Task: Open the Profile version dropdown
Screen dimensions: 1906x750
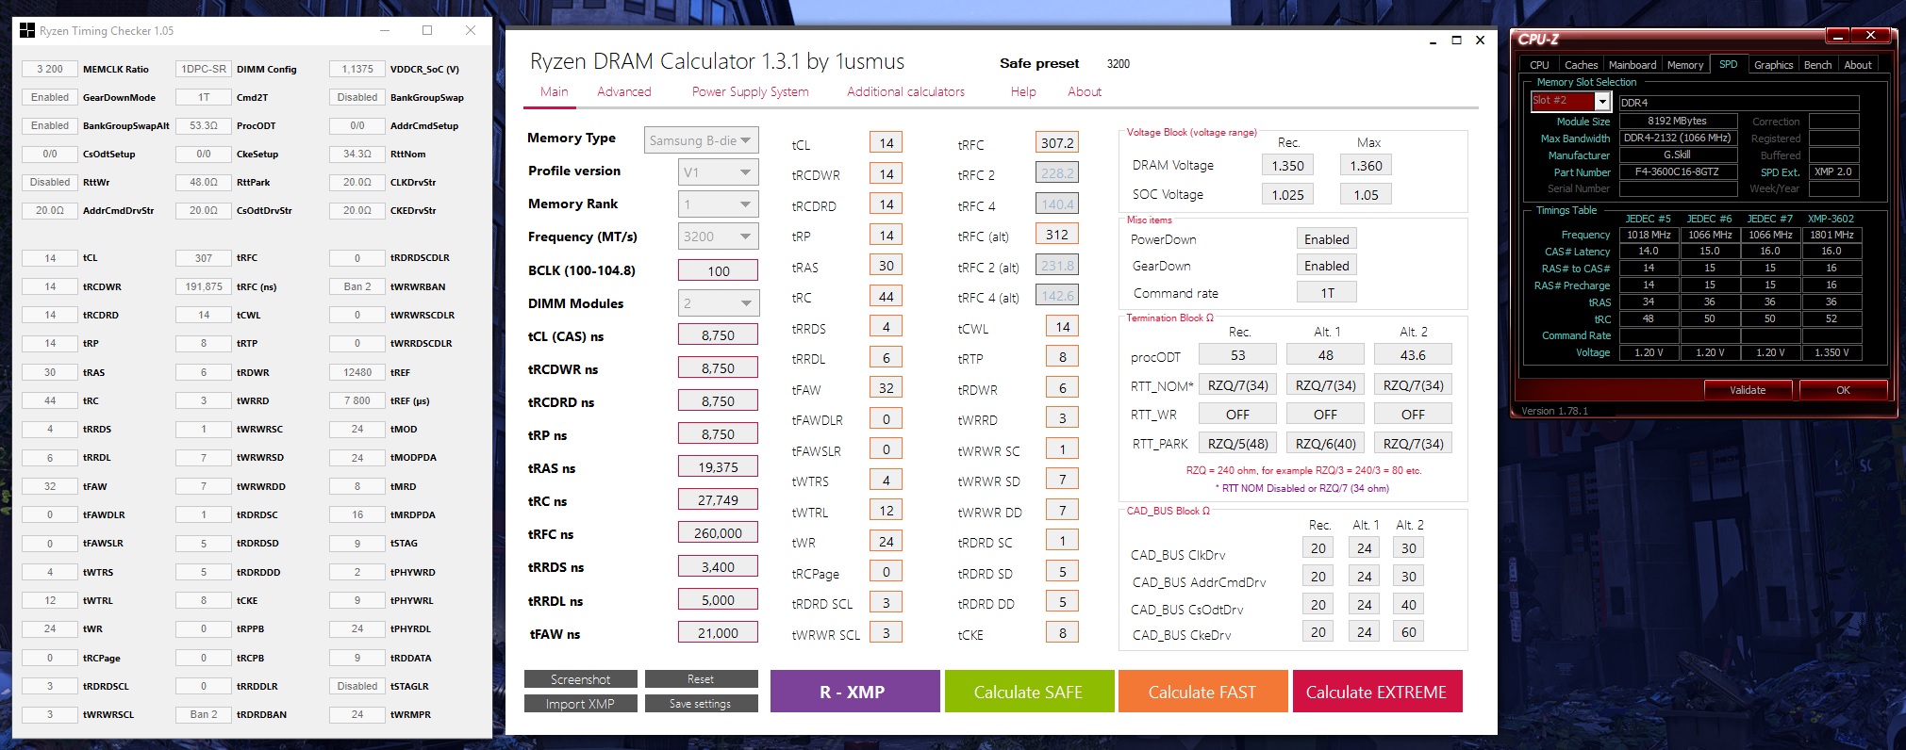Action: point(719,172)
